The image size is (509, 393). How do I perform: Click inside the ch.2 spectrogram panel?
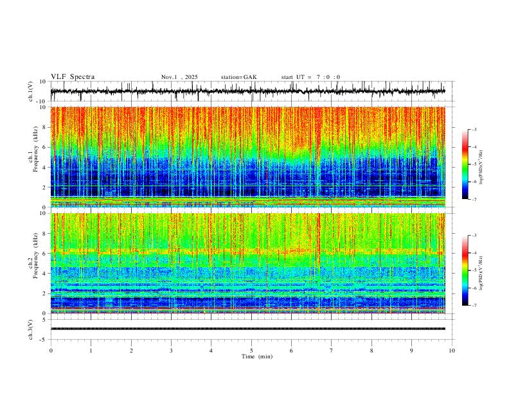pyautogui.click(x=247, y=263)
